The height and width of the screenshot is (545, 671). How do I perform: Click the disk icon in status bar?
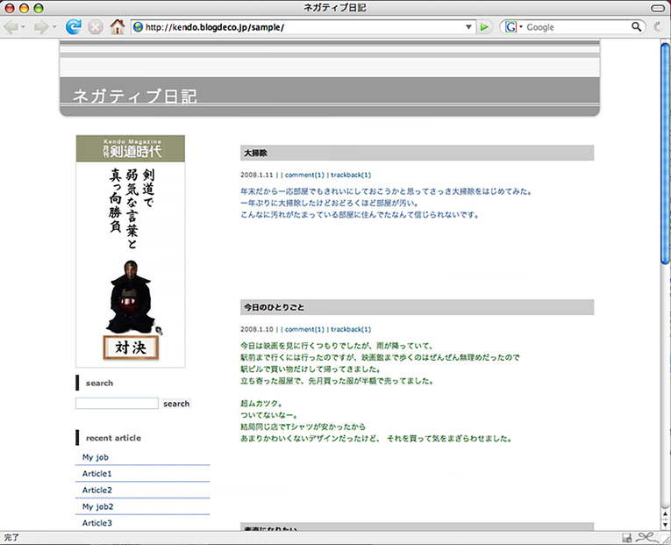[x=627, y=537]
